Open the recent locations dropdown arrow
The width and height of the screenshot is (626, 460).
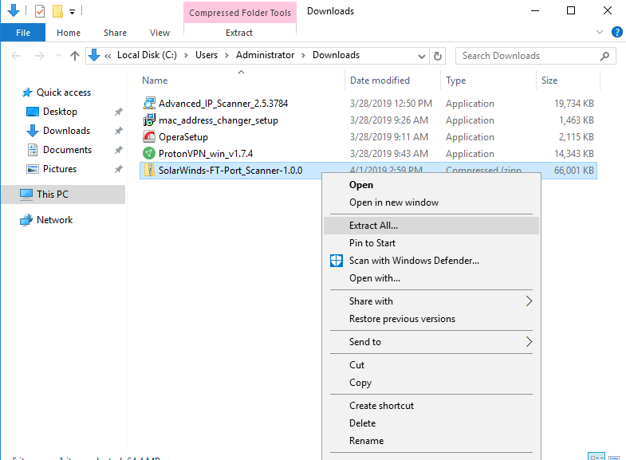58,56
